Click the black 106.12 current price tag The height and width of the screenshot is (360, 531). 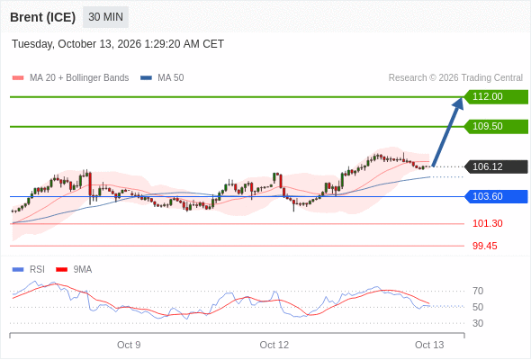pyautogui.click(x=496, y=166)
